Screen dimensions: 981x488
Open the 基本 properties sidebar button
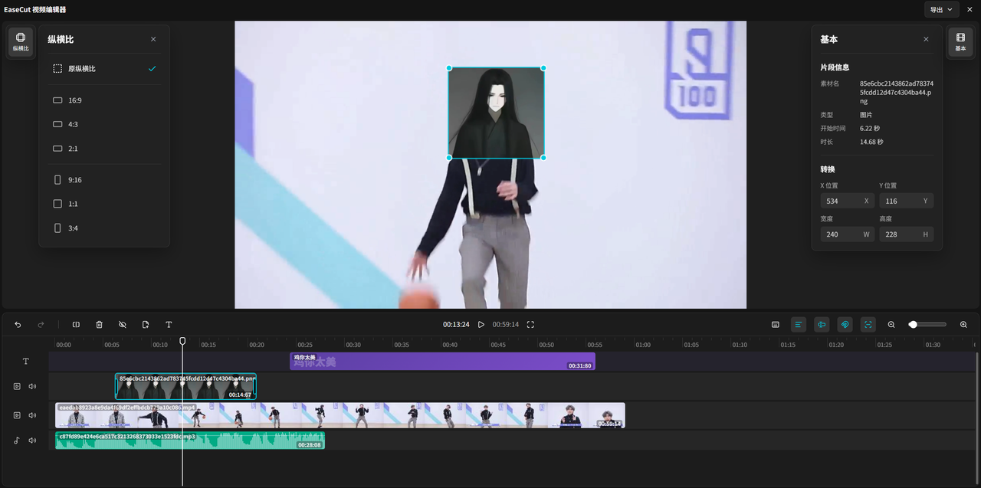(960, 41)
